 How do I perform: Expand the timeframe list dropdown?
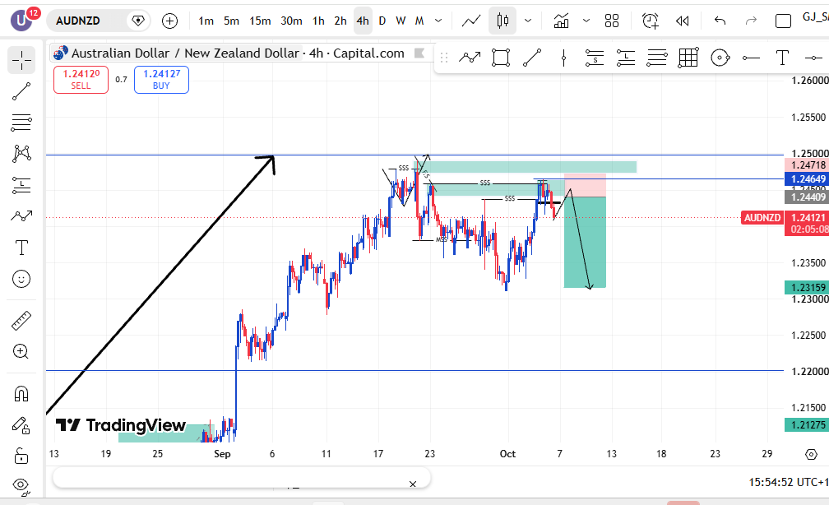[x=438, y=21]
